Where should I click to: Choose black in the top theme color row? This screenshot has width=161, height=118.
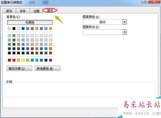pyautogui.click(x=14, y=28)
